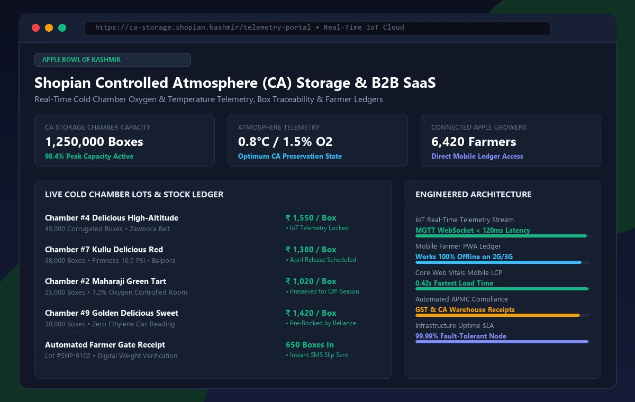The width and height of the screenshot is (635, 402).
Task: Click the telemetry-portal URL address bar
Action: point(317,28)
